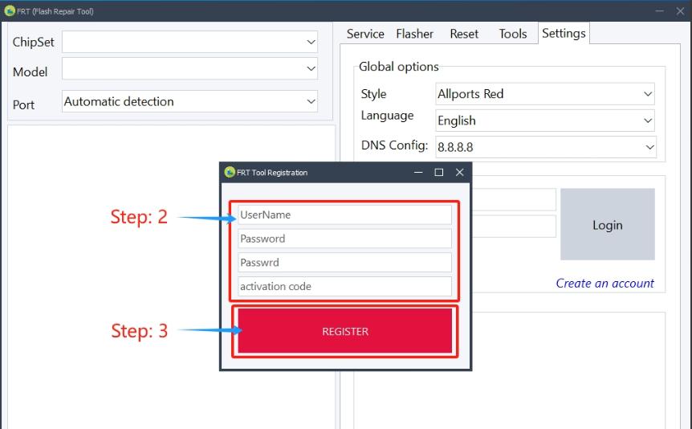Close the FRT Tool Registration dialog
This screenshot has height=429, width=692.
coord(459,172)
